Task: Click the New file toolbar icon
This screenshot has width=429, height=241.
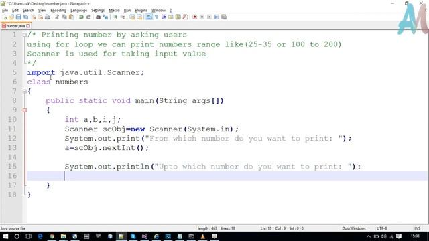Action: 5,17
